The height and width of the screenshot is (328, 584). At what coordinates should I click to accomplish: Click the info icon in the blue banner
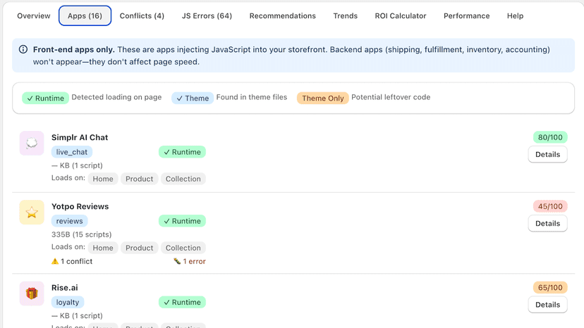pos(23,49)
